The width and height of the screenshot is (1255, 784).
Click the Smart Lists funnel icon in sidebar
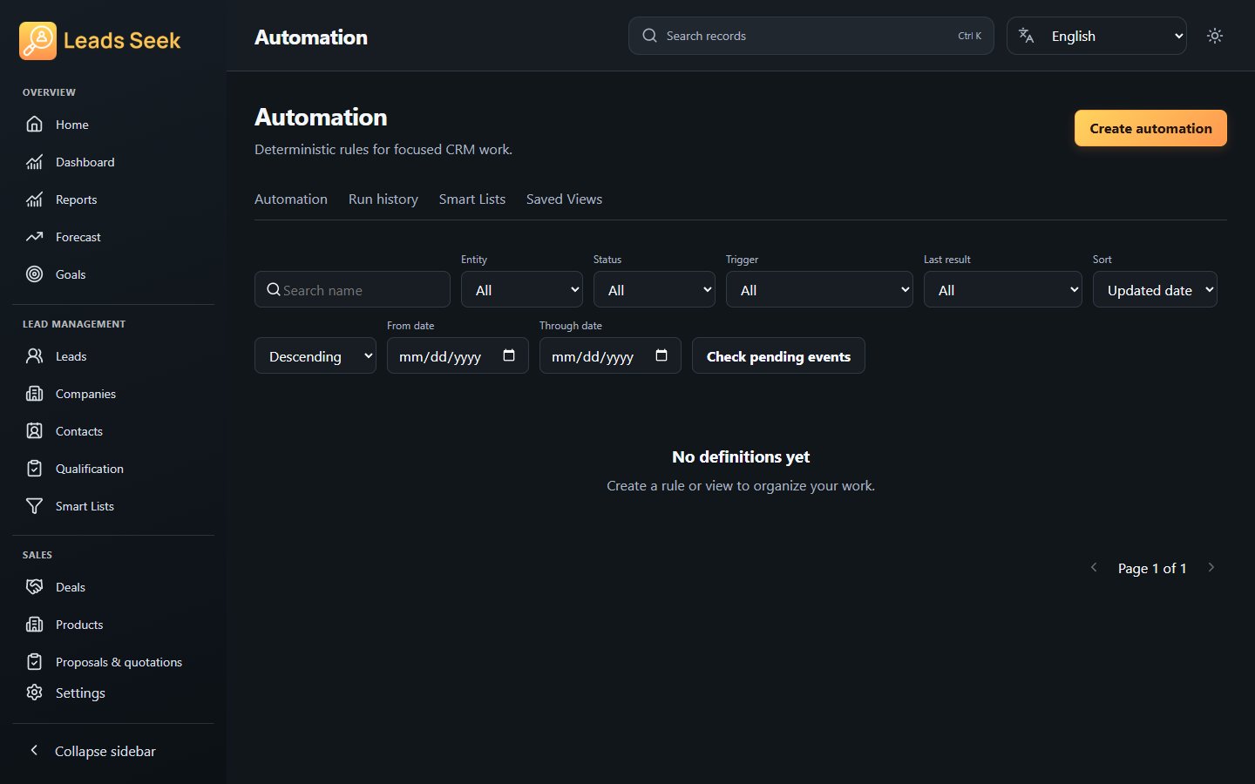point(34,506)
